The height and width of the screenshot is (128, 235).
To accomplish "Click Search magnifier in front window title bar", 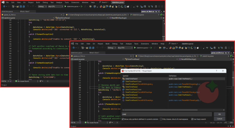I will pyautogui.click(x=170, y=44).
